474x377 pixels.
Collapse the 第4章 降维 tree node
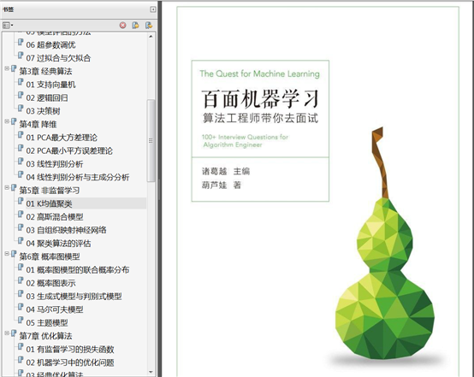(x=7, y=121)
